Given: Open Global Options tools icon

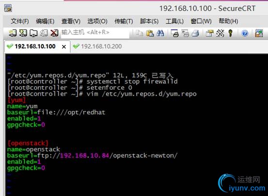Looking at the screenshot, I should (220, 33).
